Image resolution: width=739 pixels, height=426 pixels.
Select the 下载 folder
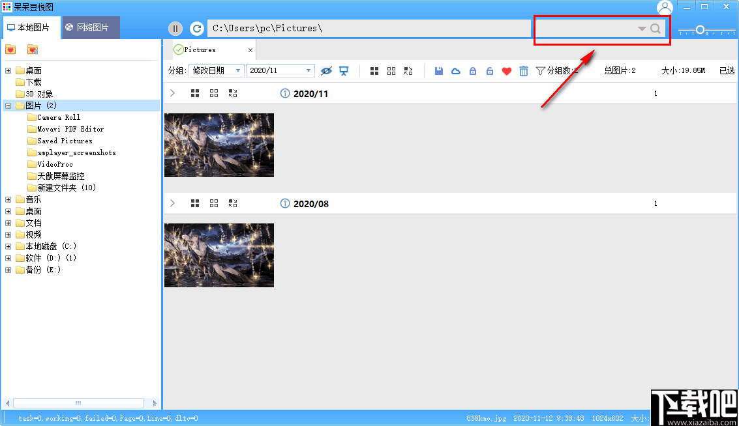pyautogui.click(x=29, y=82)
